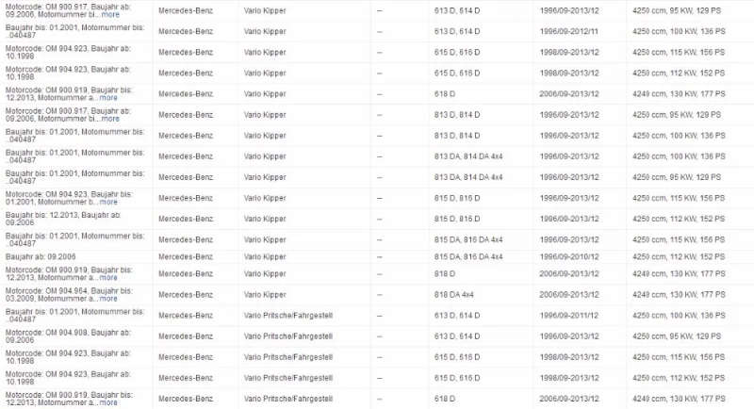The image size is (754, 409).
Task: Select the 818 DA 4x4 model cell
Action: [453, 295]
